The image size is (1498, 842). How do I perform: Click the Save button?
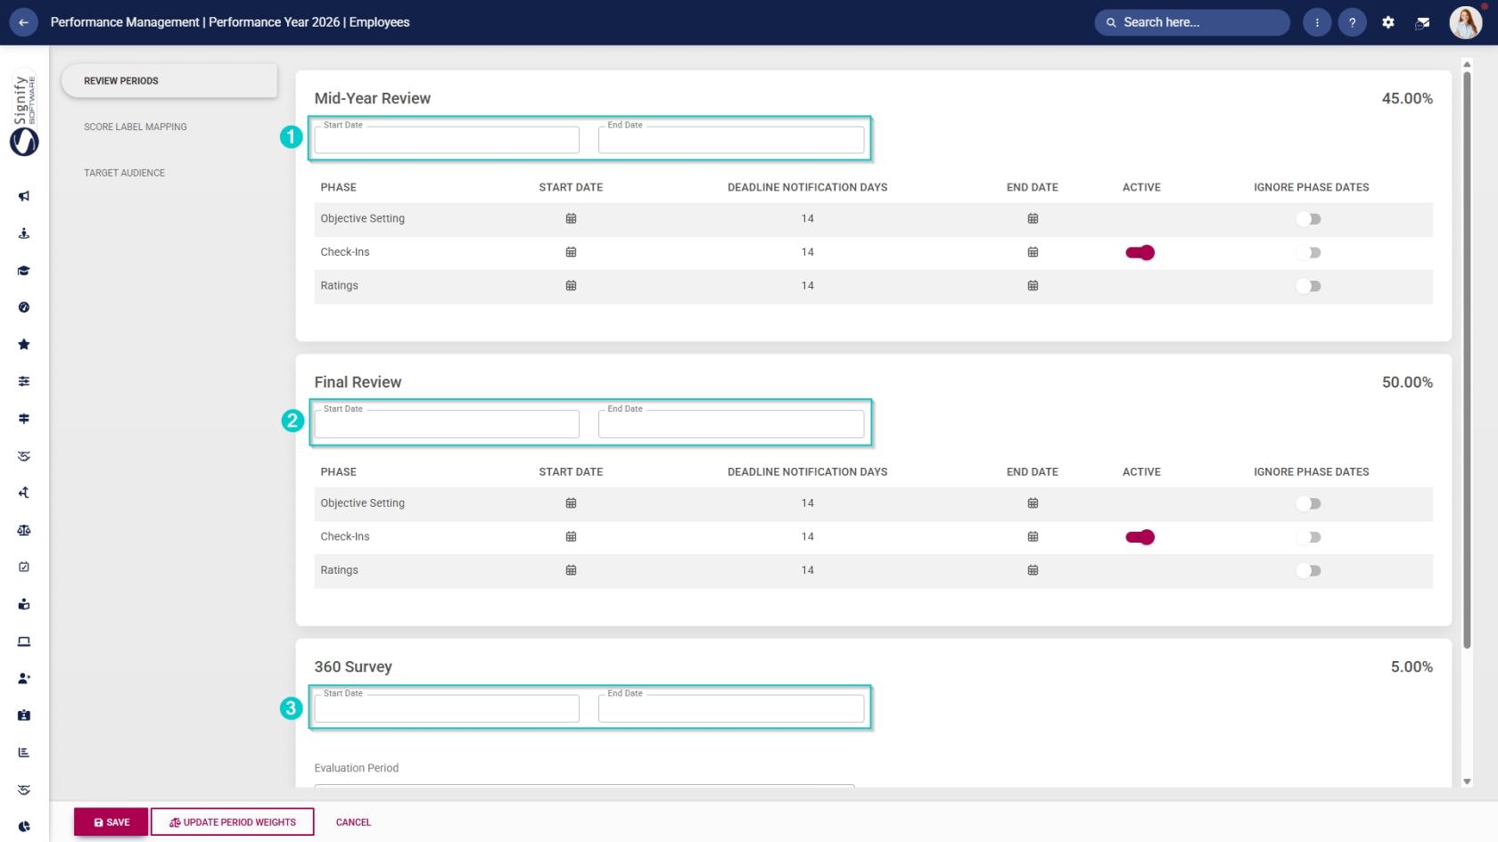(x=111, y=822)
